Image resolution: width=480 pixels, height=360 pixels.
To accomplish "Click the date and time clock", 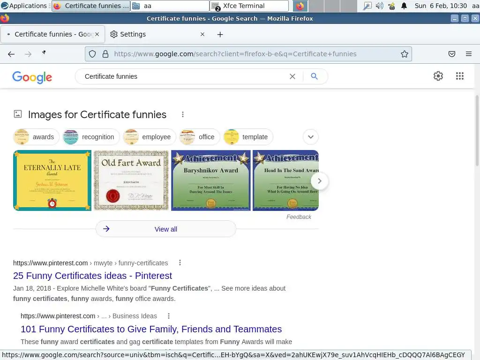I will point(441,6).
